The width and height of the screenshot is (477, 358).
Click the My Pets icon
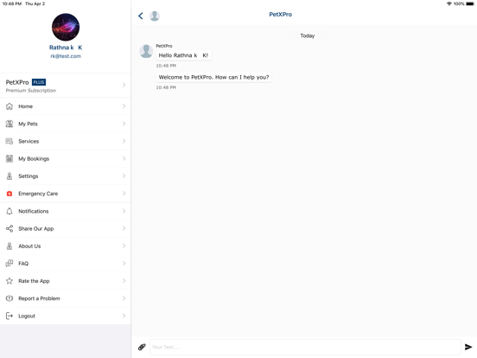click(x=10, y=124)
